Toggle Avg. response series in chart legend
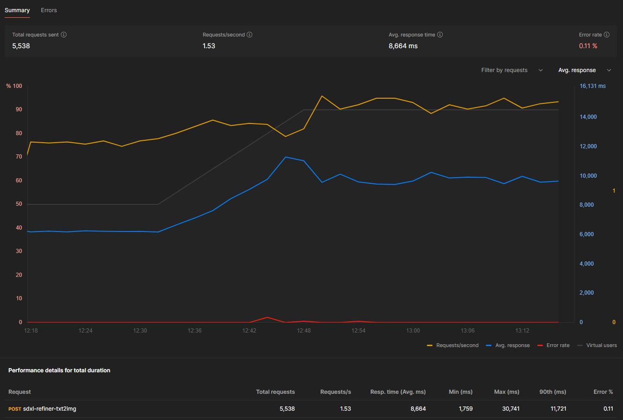This screenshot has width=623, height=420. 508,345
